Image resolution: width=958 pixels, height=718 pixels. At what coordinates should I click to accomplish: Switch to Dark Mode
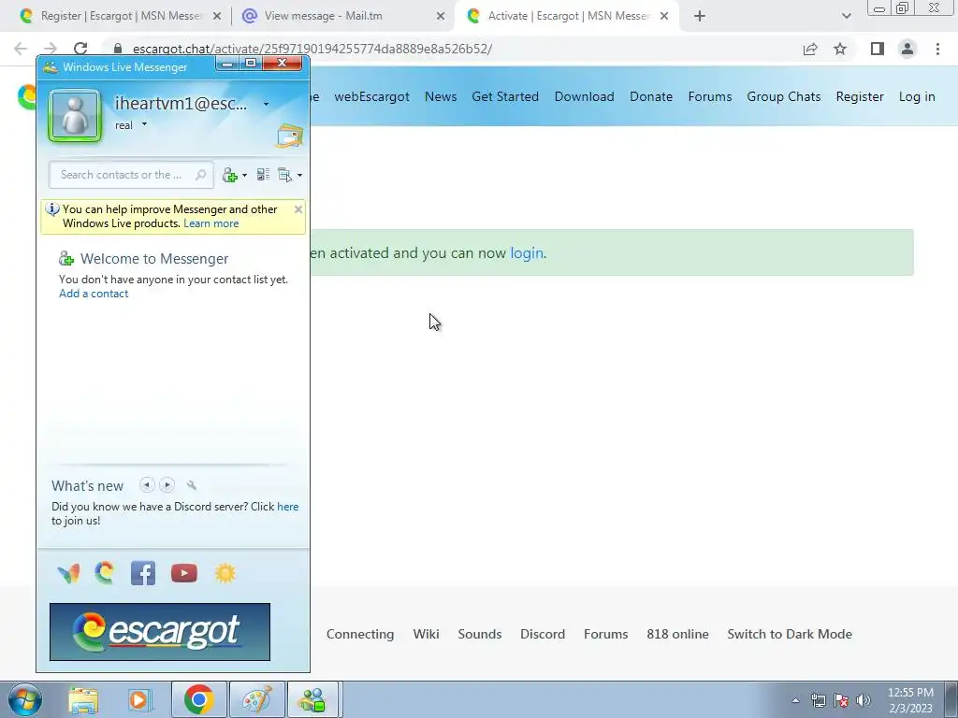click(790, 634)
